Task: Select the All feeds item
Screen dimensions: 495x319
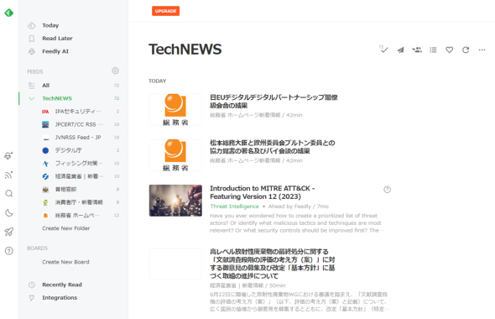Action: point(73,86)
